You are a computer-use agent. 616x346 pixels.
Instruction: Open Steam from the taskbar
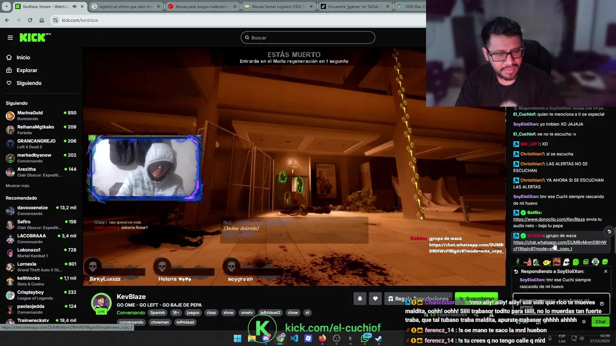(379, 338)
